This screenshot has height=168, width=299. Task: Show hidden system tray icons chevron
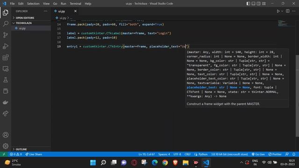tap(242, 162)
